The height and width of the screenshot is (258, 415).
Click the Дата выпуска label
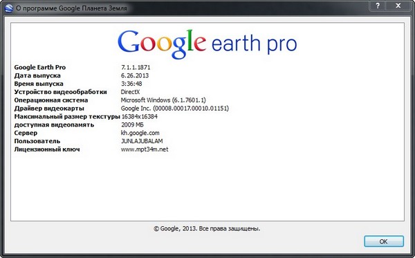37,75
